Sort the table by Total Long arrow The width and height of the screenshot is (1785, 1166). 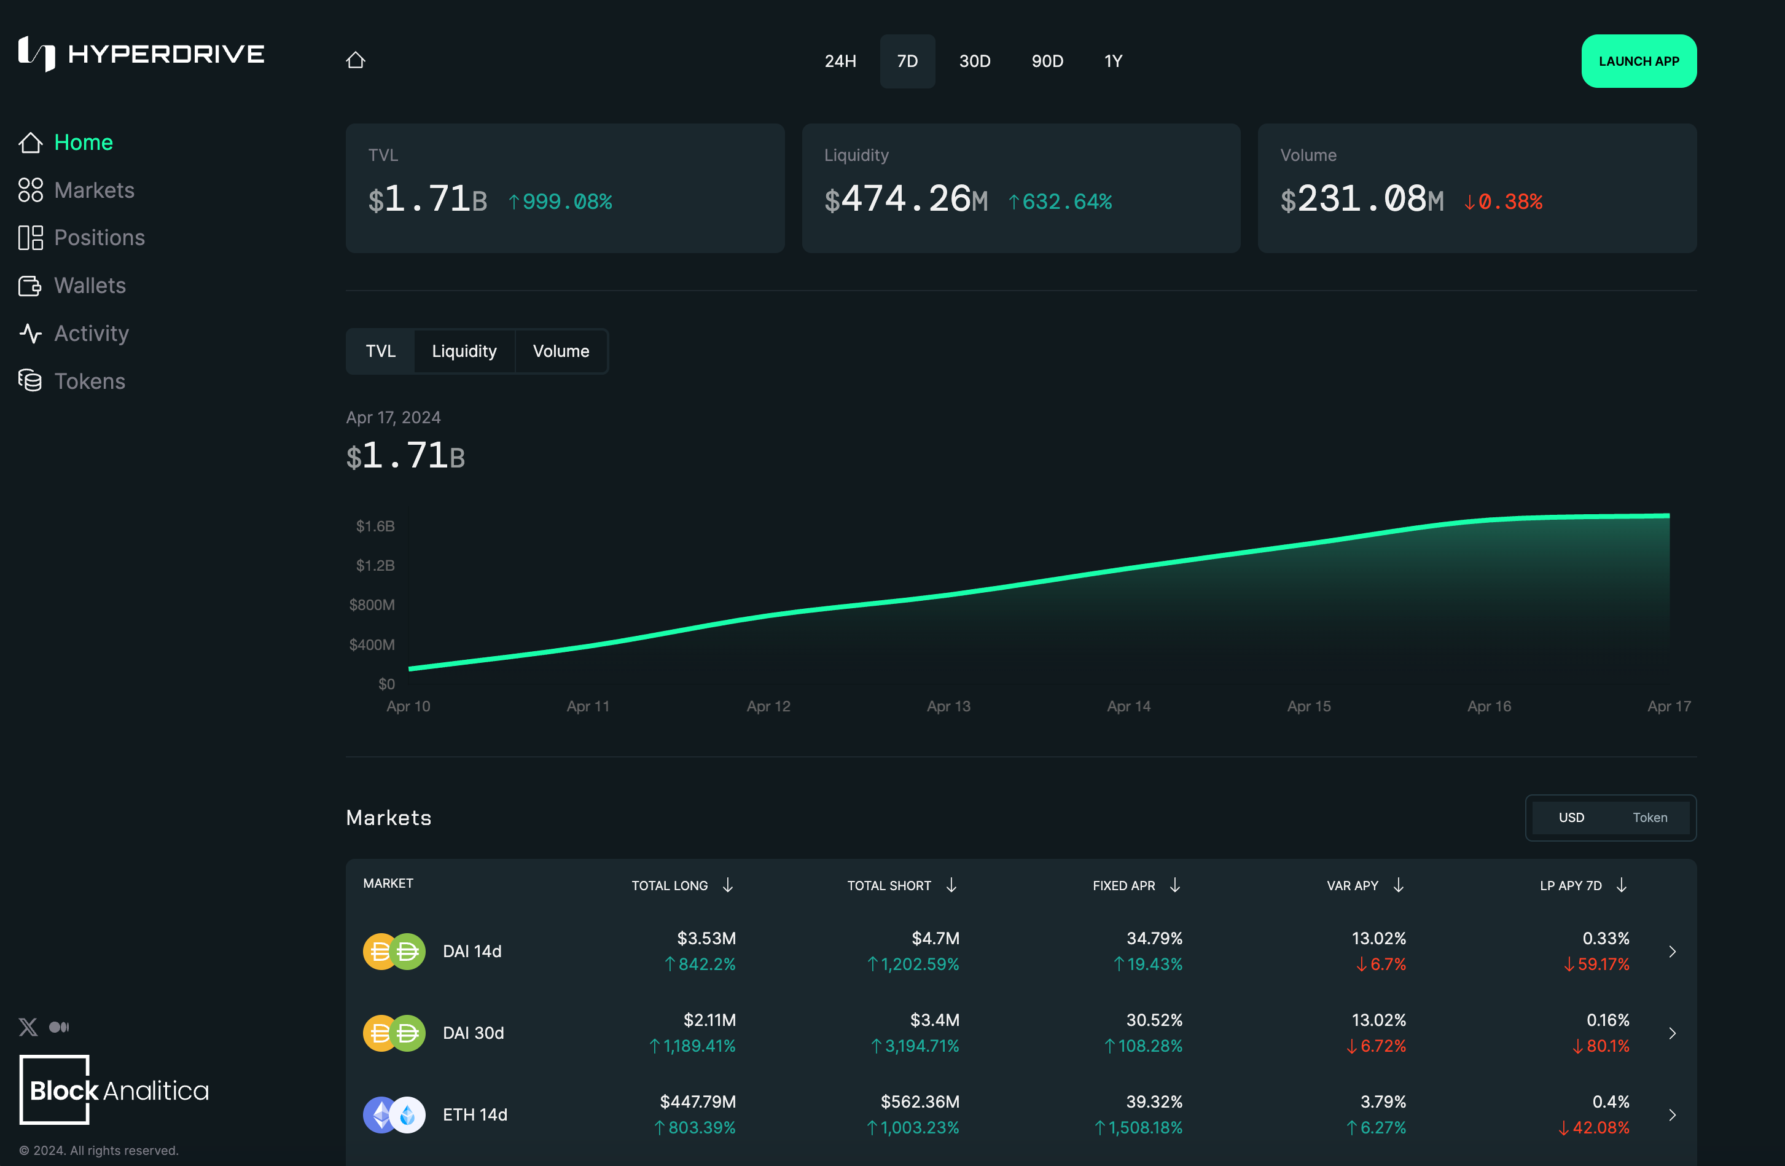(x=727, y=885)
